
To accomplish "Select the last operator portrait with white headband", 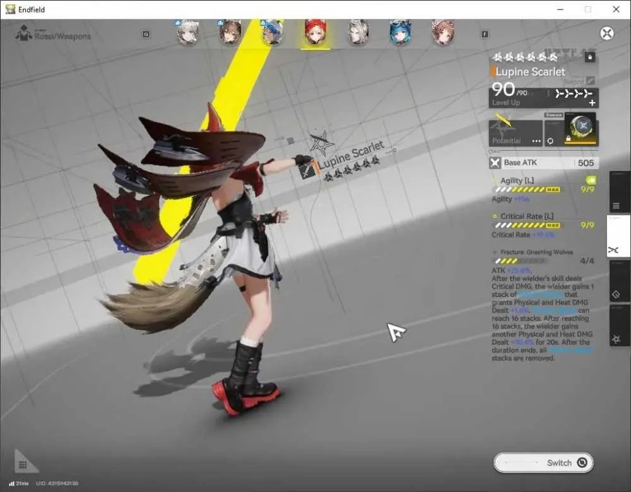I will [x=443, y=33].
